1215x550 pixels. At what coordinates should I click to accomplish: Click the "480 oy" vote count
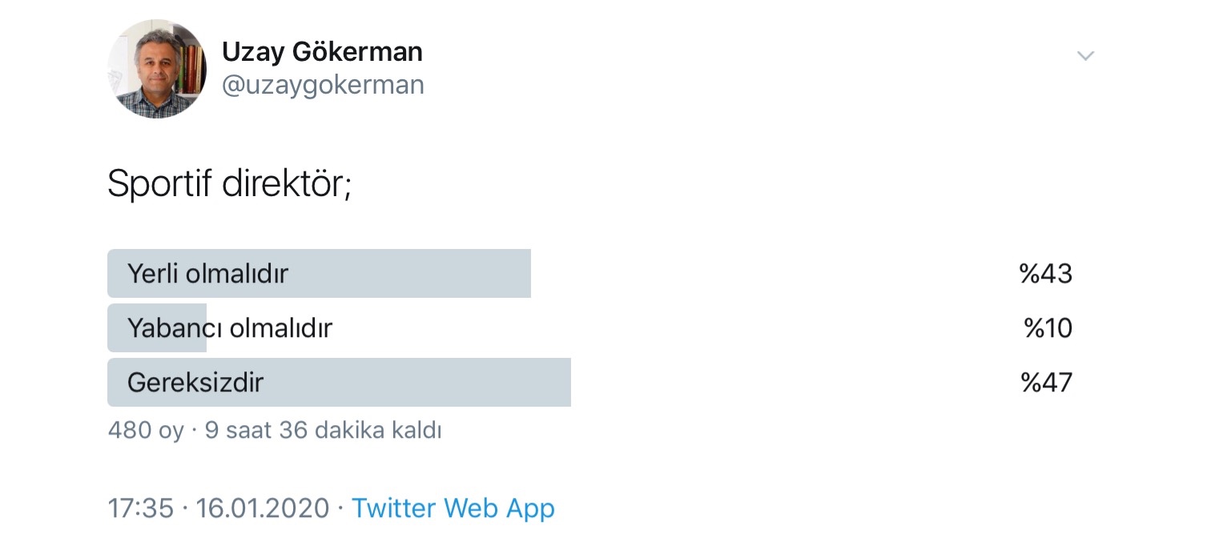click(146, 431)
